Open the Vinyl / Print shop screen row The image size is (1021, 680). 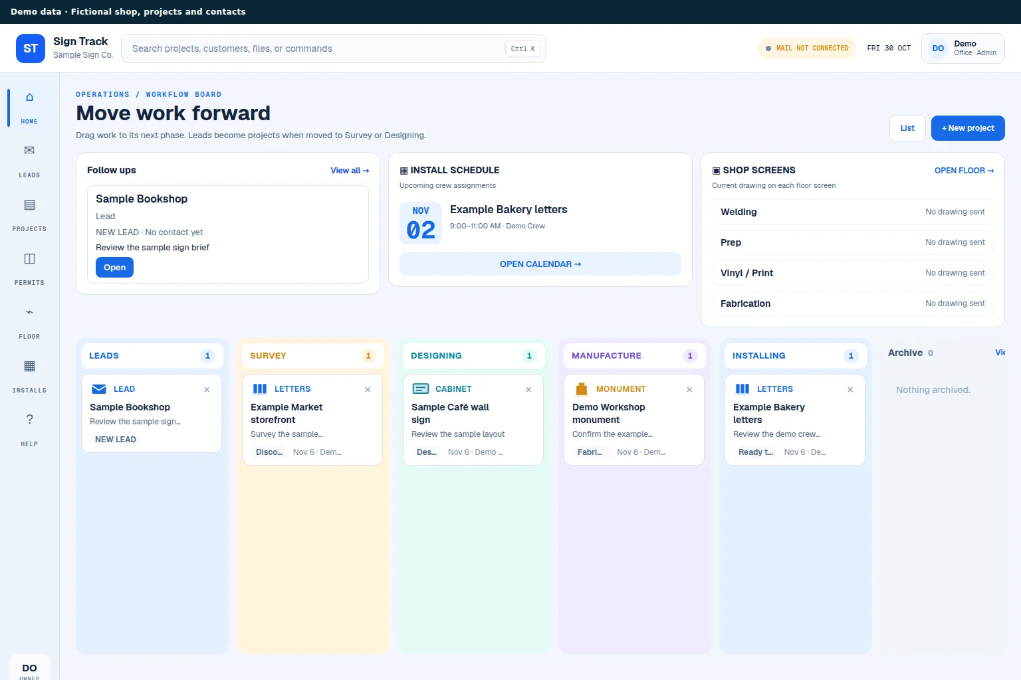click(853, 273)
